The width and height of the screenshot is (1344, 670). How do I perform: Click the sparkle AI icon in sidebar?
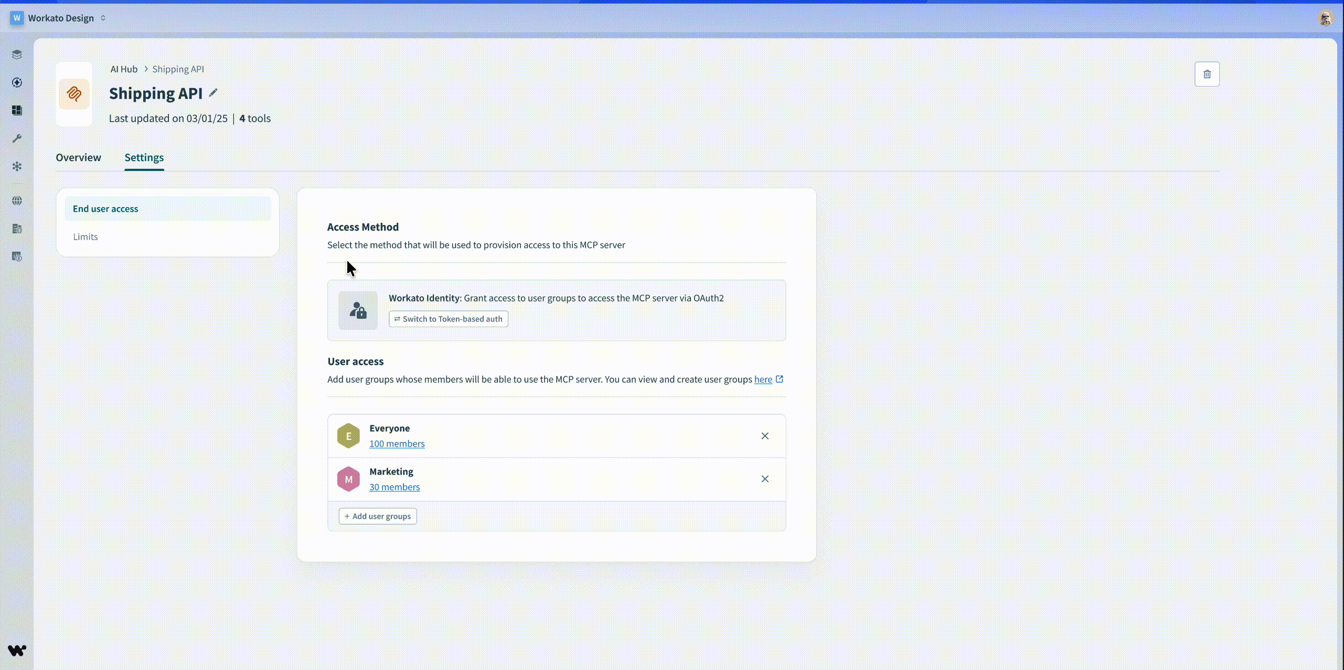[17, 82]
